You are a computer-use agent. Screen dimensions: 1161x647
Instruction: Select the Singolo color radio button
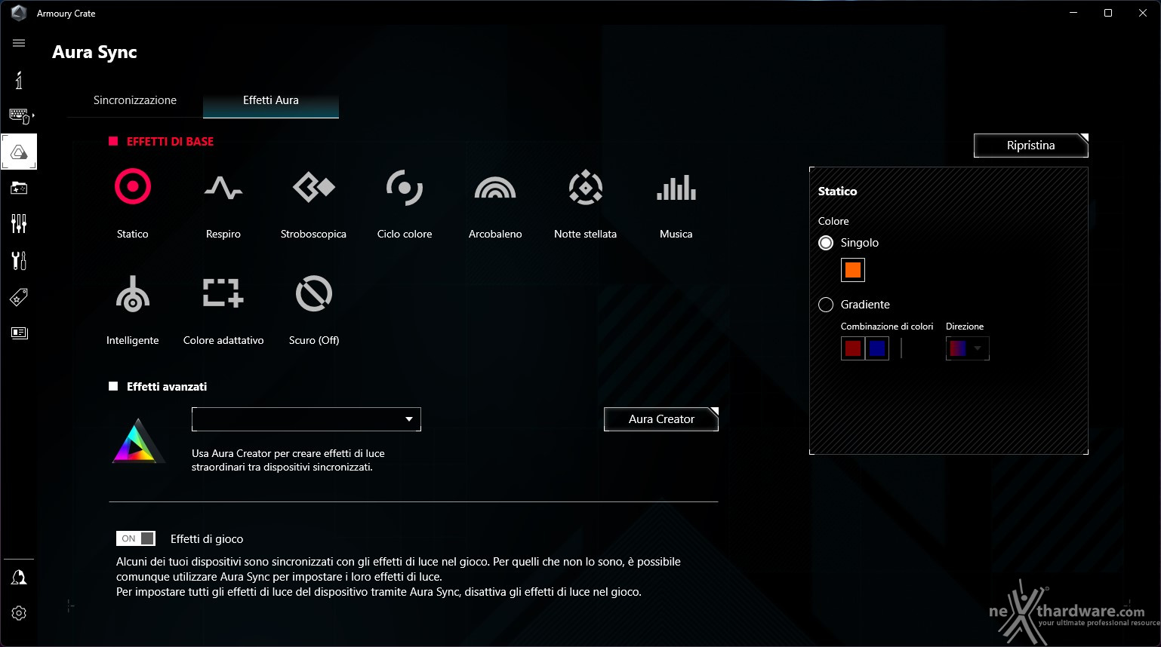826,243
